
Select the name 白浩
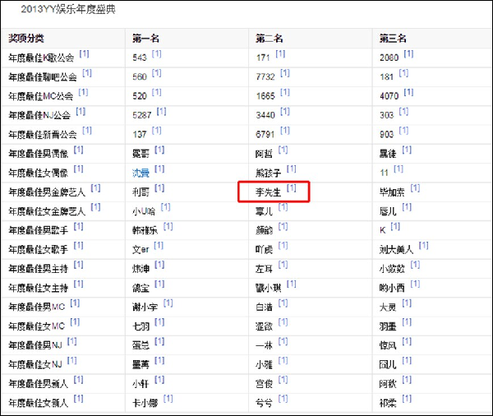coord(264,307)
